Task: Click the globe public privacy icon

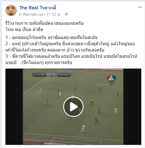Action: pos(66,14)
